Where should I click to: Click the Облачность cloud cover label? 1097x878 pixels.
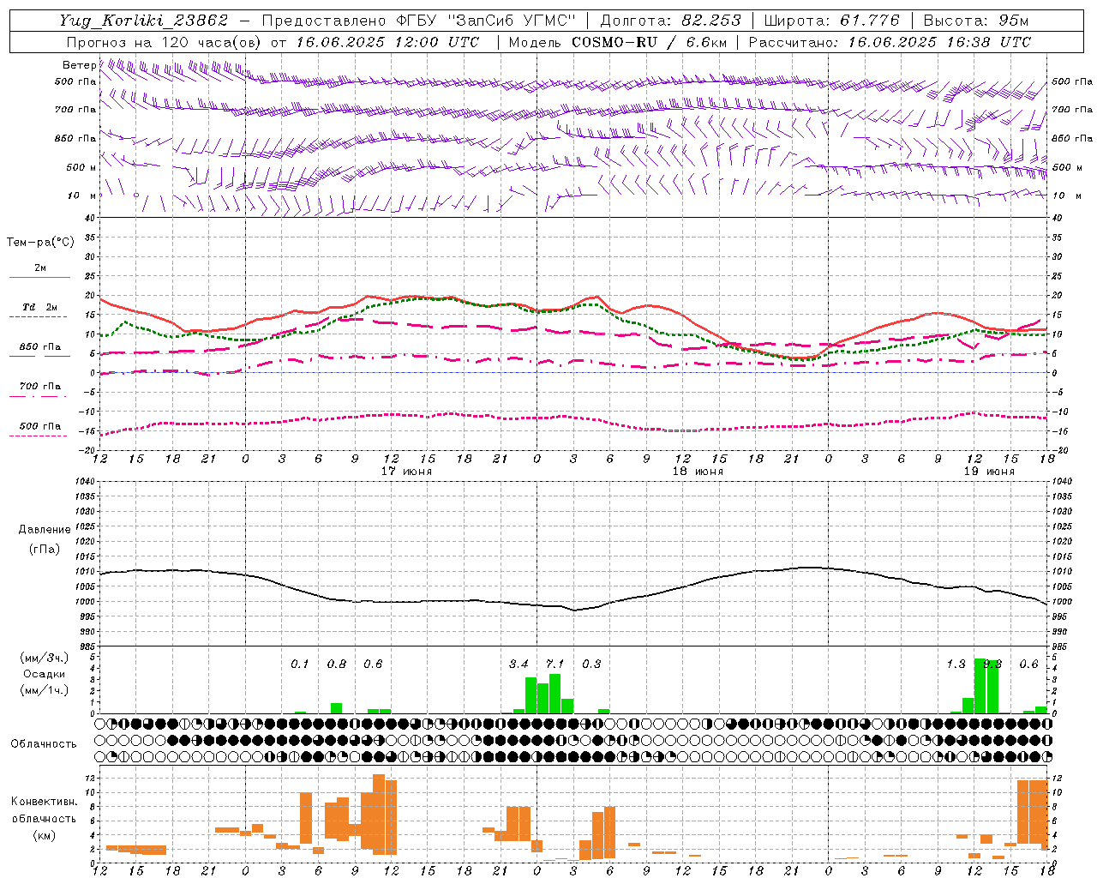point(44,744)
